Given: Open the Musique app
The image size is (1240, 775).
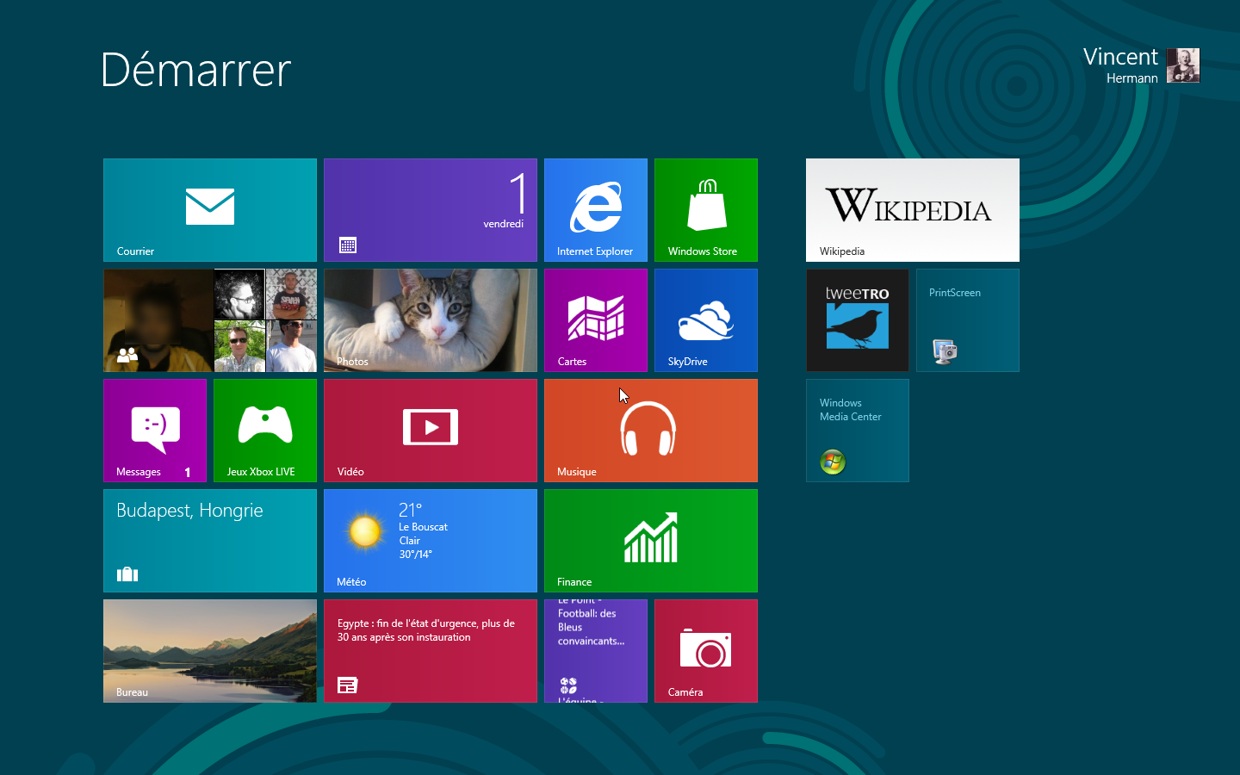Looking at the screenshot, I should click(x=650, y=430).
